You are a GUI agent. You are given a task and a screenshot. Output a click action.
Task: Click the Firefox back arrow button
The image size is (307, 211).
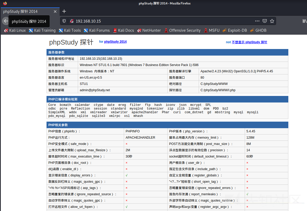tap(6, 21)
